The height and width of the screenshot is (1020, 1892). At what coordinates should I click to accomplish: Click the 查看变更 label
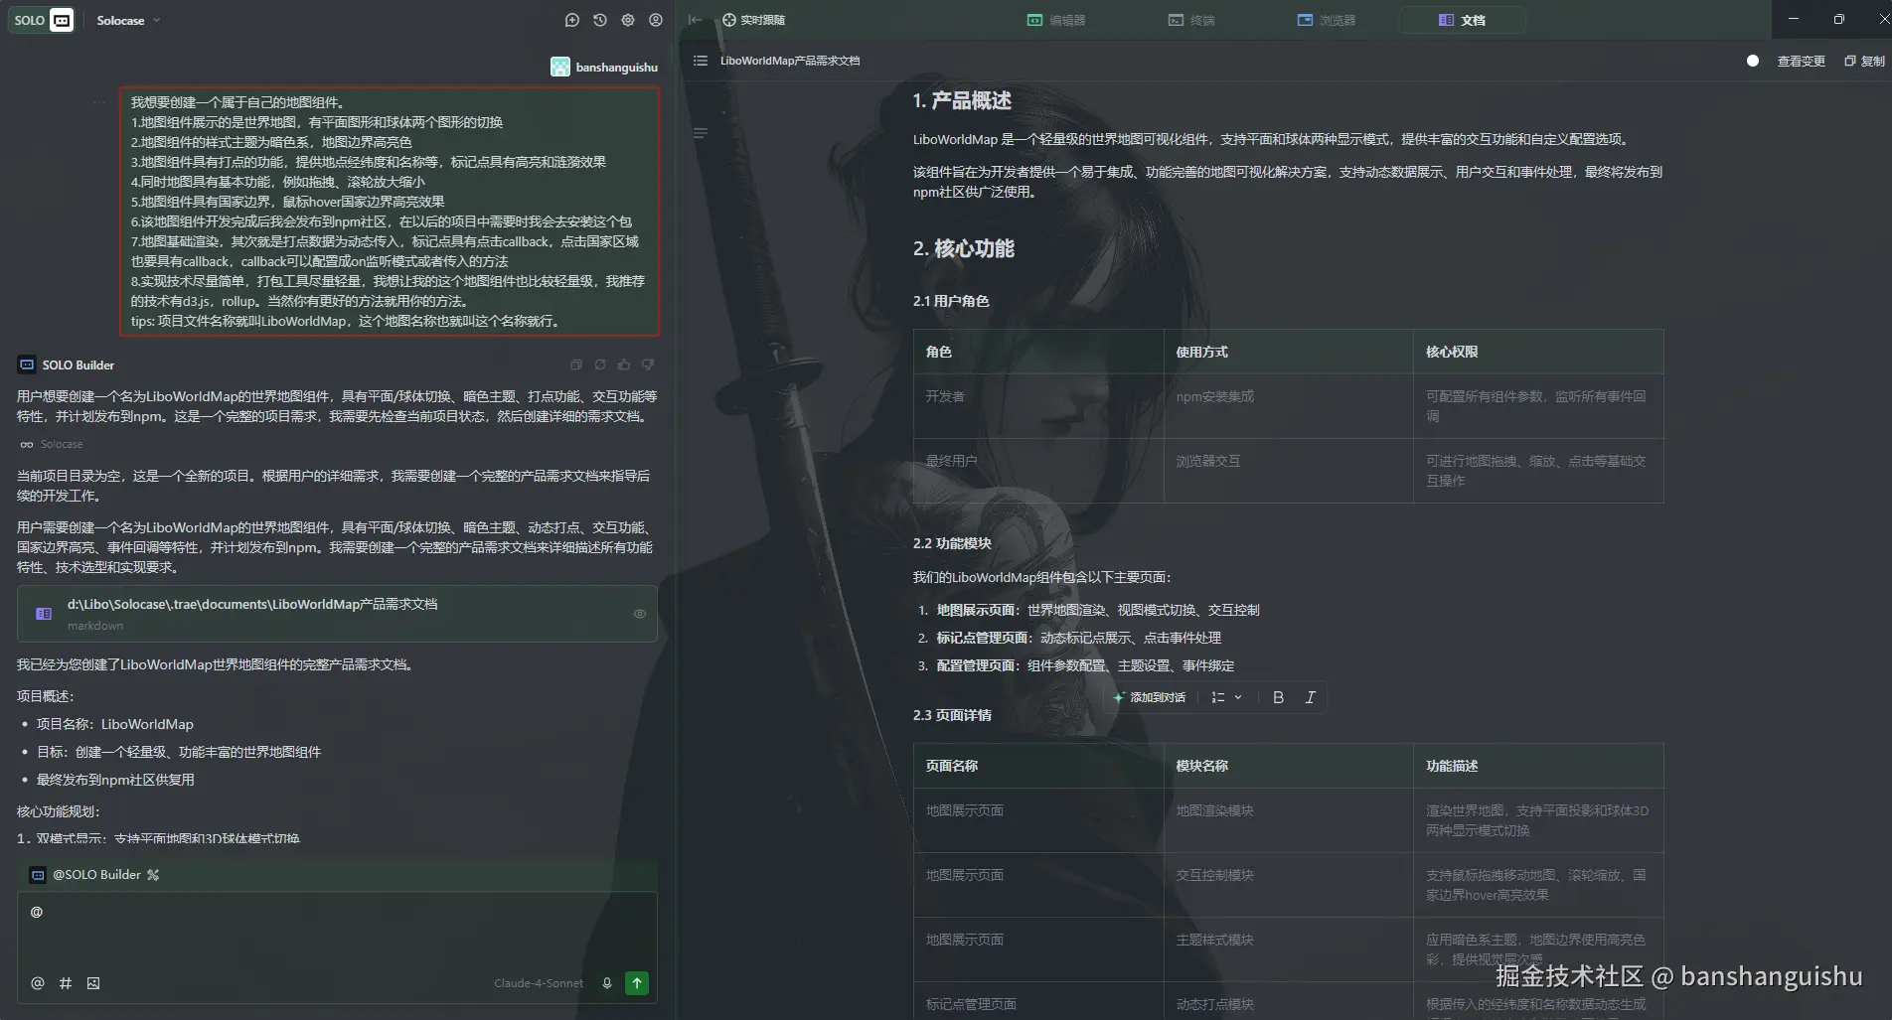pyautogui.click(x=1801, y=61)
